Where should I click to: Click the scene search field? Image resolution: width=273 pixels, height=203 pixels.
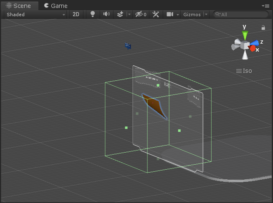click(x=242, y=14)
